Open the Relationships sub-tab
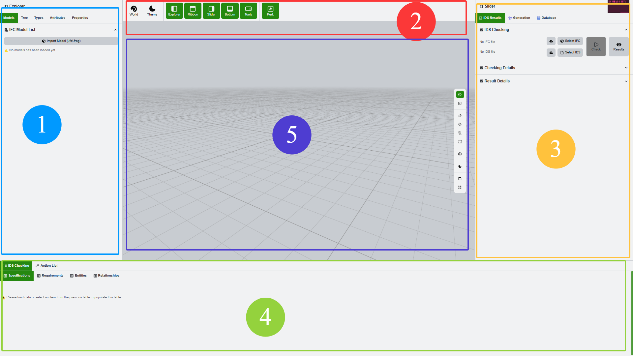 (x=106, y=276)
